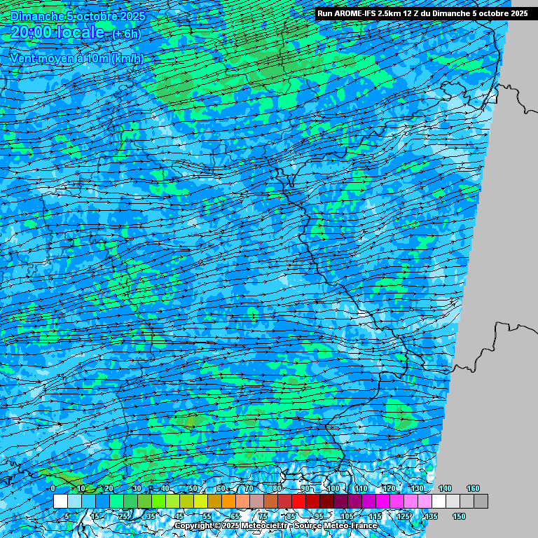Screen dimensions: 538x538
Task: Choose the bright green 35 km/h legend swatch
Action: (x=158, y=502)
